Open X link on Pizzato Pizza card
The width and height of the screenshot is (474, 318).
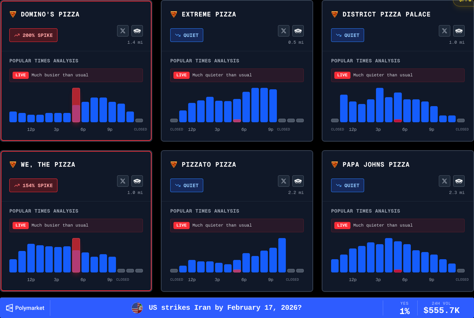click(x=284, y=181)
